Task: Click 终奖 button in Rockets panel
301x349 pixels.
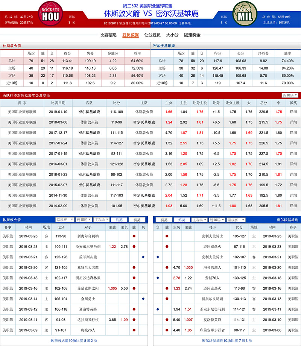Action: coord(119,220)
